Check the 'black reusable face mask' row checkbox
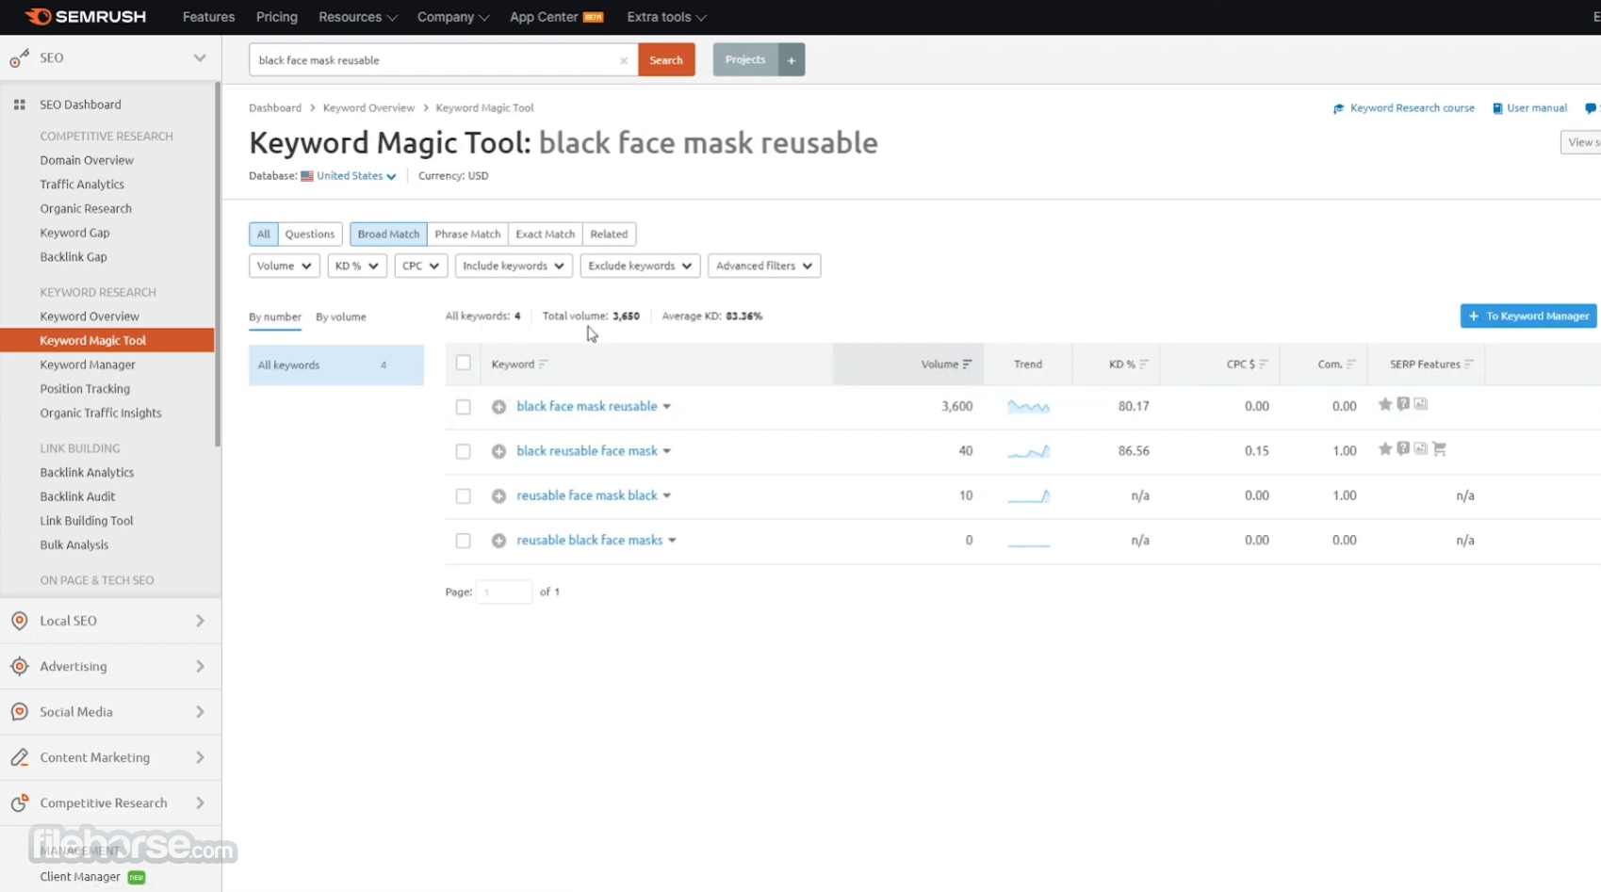Screen dimensions: 1601x892 (x=463, y=451)
